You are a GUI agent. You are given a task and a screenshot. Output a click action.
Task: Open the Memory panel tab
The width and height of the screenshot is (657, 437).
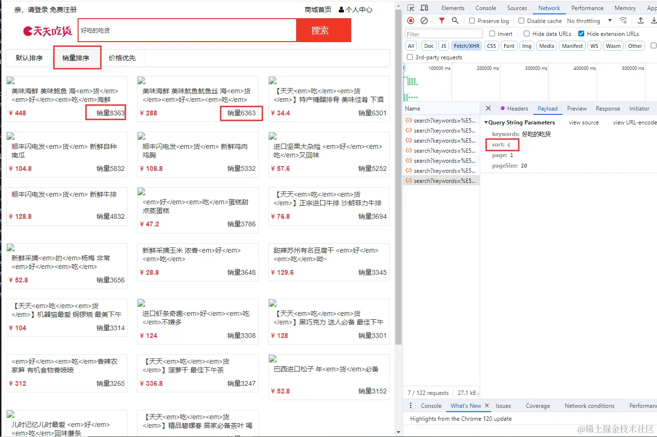pyautogui.click(x=625, y=8)
